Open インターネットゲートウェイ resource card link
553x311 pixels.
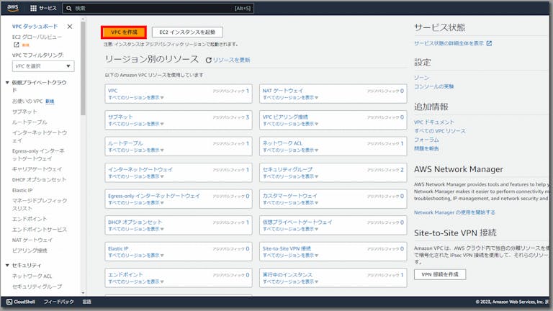[x=140, y=170]
